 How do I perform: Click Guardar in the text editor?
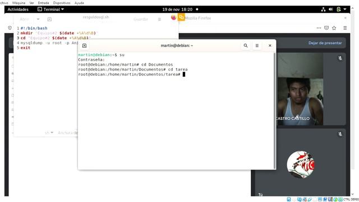click(141, 19)
